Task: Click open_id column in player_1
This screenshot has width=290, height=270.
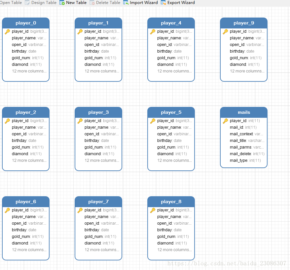Action: click(x=102, y=45)
